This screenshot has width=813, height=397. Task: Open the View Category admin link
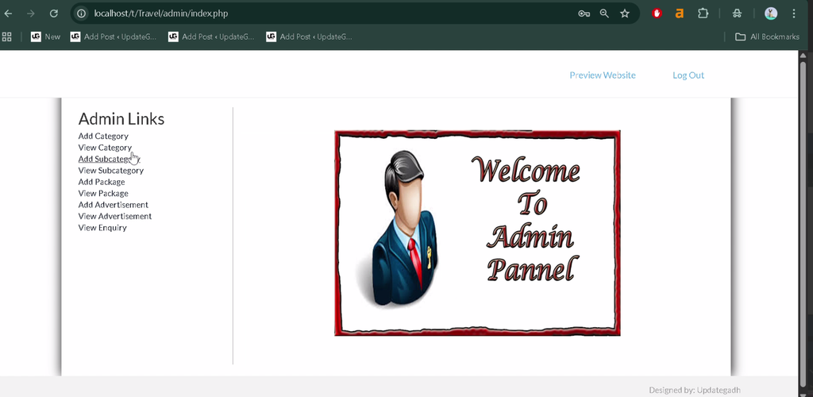click(105, 148)
